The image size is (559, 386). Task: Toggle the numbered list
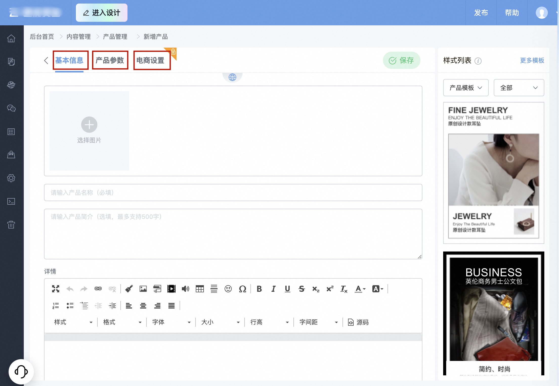(x=56, y=306)
